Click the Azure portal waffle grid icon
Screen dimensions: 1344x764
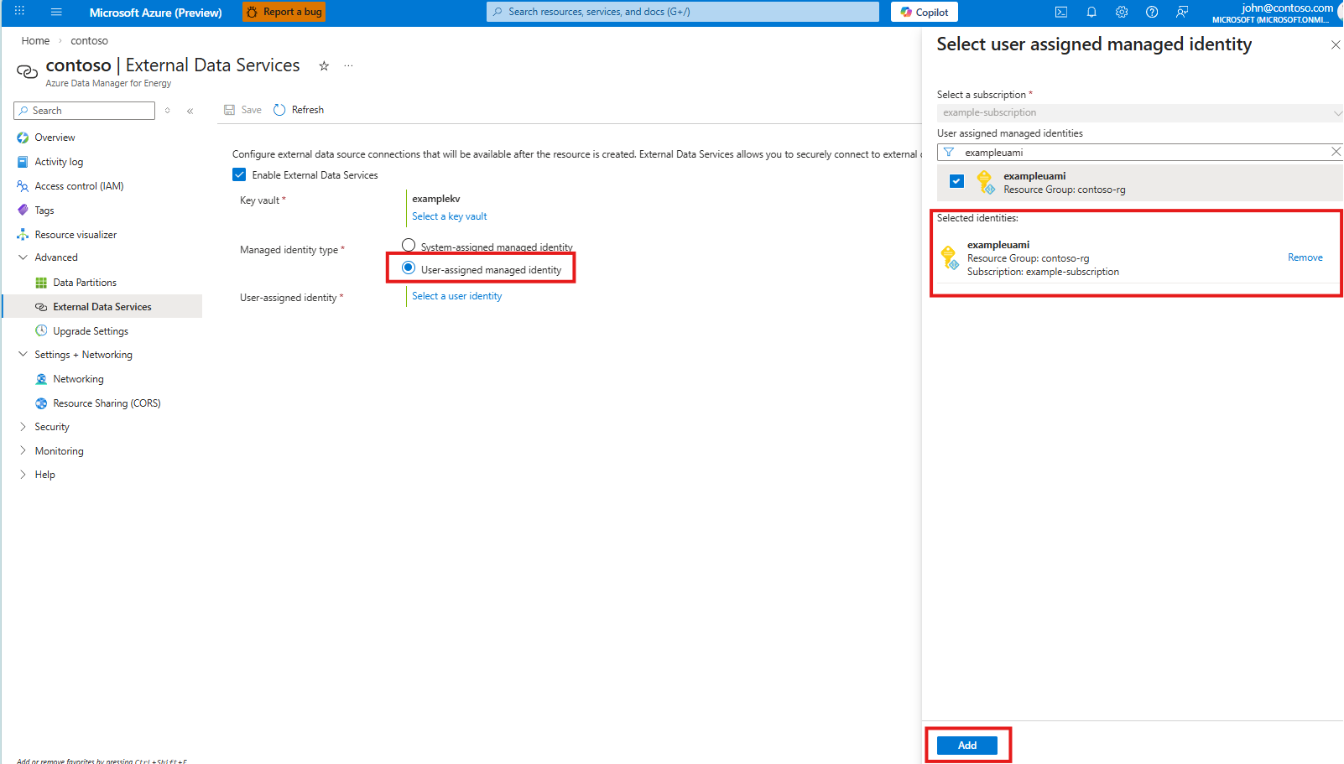pyautogui.click(x=19, y=12)
